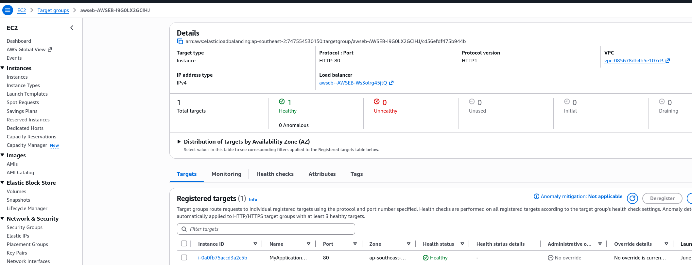692x265 pixels.
Task: Open Savings Plans in sidebar
Action: click(x=22, y=111)
